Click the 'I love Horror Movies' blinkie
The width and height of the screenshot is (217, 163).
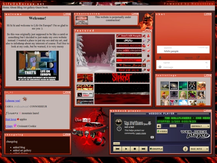(129, 65)
